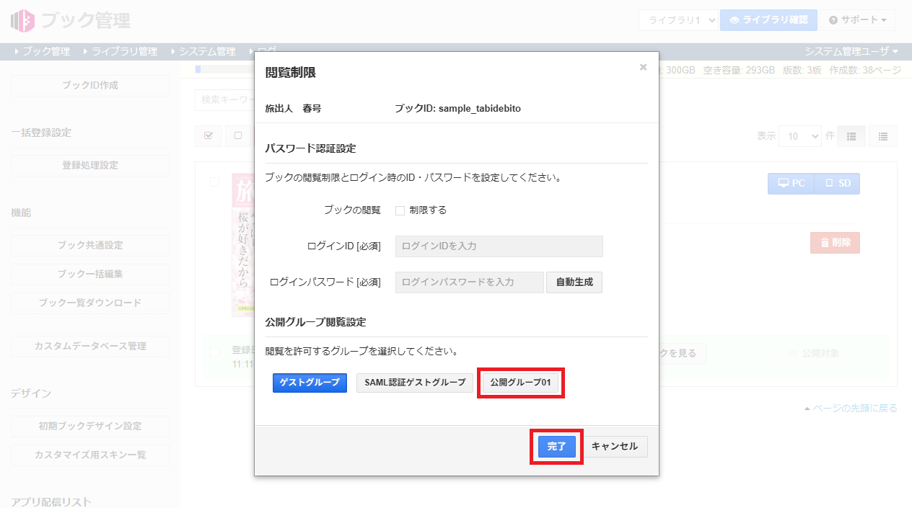Image resolution: width=912 pixels, height=508 pixels.
Task: Open the ライブラリ1 dropdown
Action: coord(678,20)
